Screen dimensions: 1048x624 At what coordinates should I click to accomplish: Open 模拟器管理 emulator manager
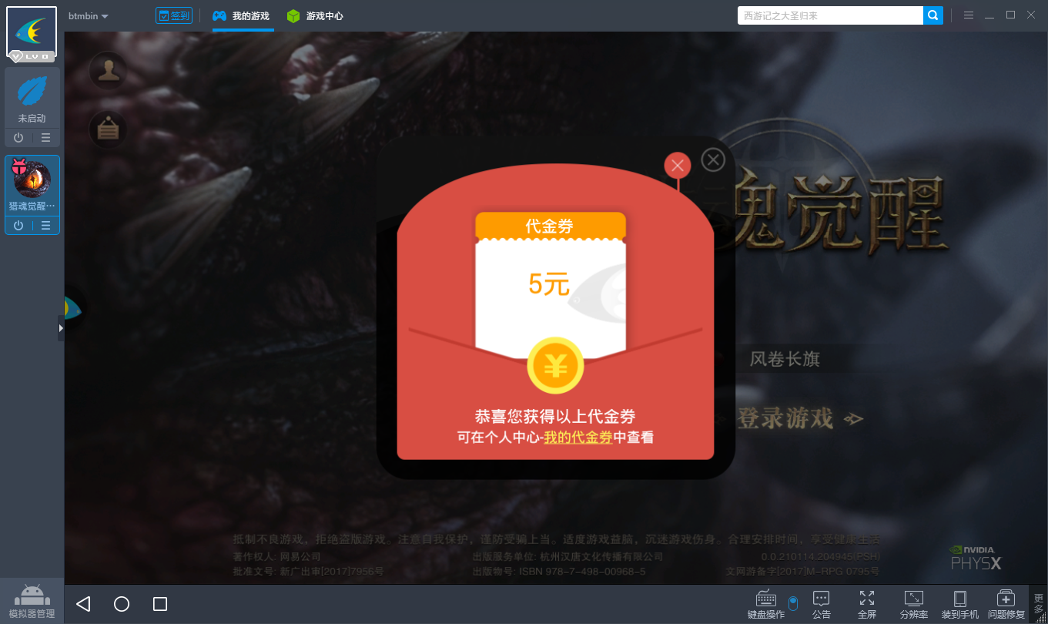click(x=32, y=602)
